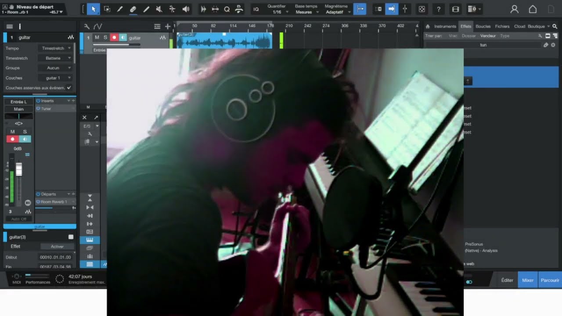The width and height of the screenshot is (562, 316).
Task: Open the track list icon
Action: (x=157, y=26)
